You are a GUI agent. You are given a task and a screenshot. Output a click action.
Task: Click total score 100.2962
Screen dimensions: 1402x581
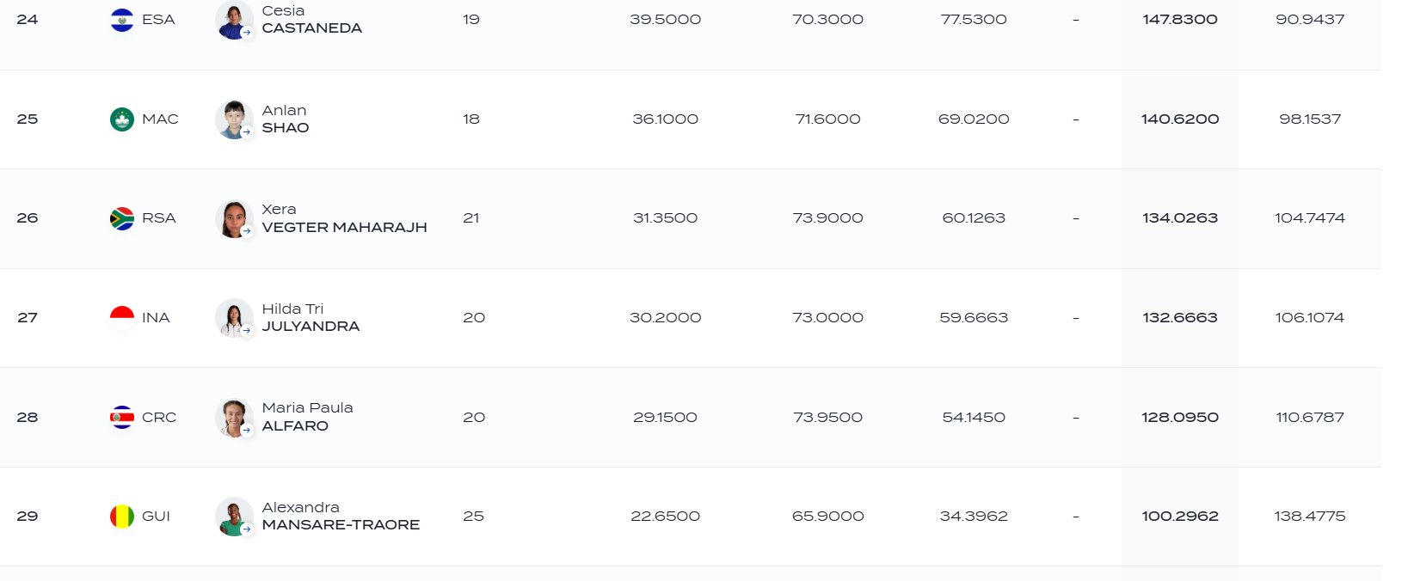coord(1180,516)
